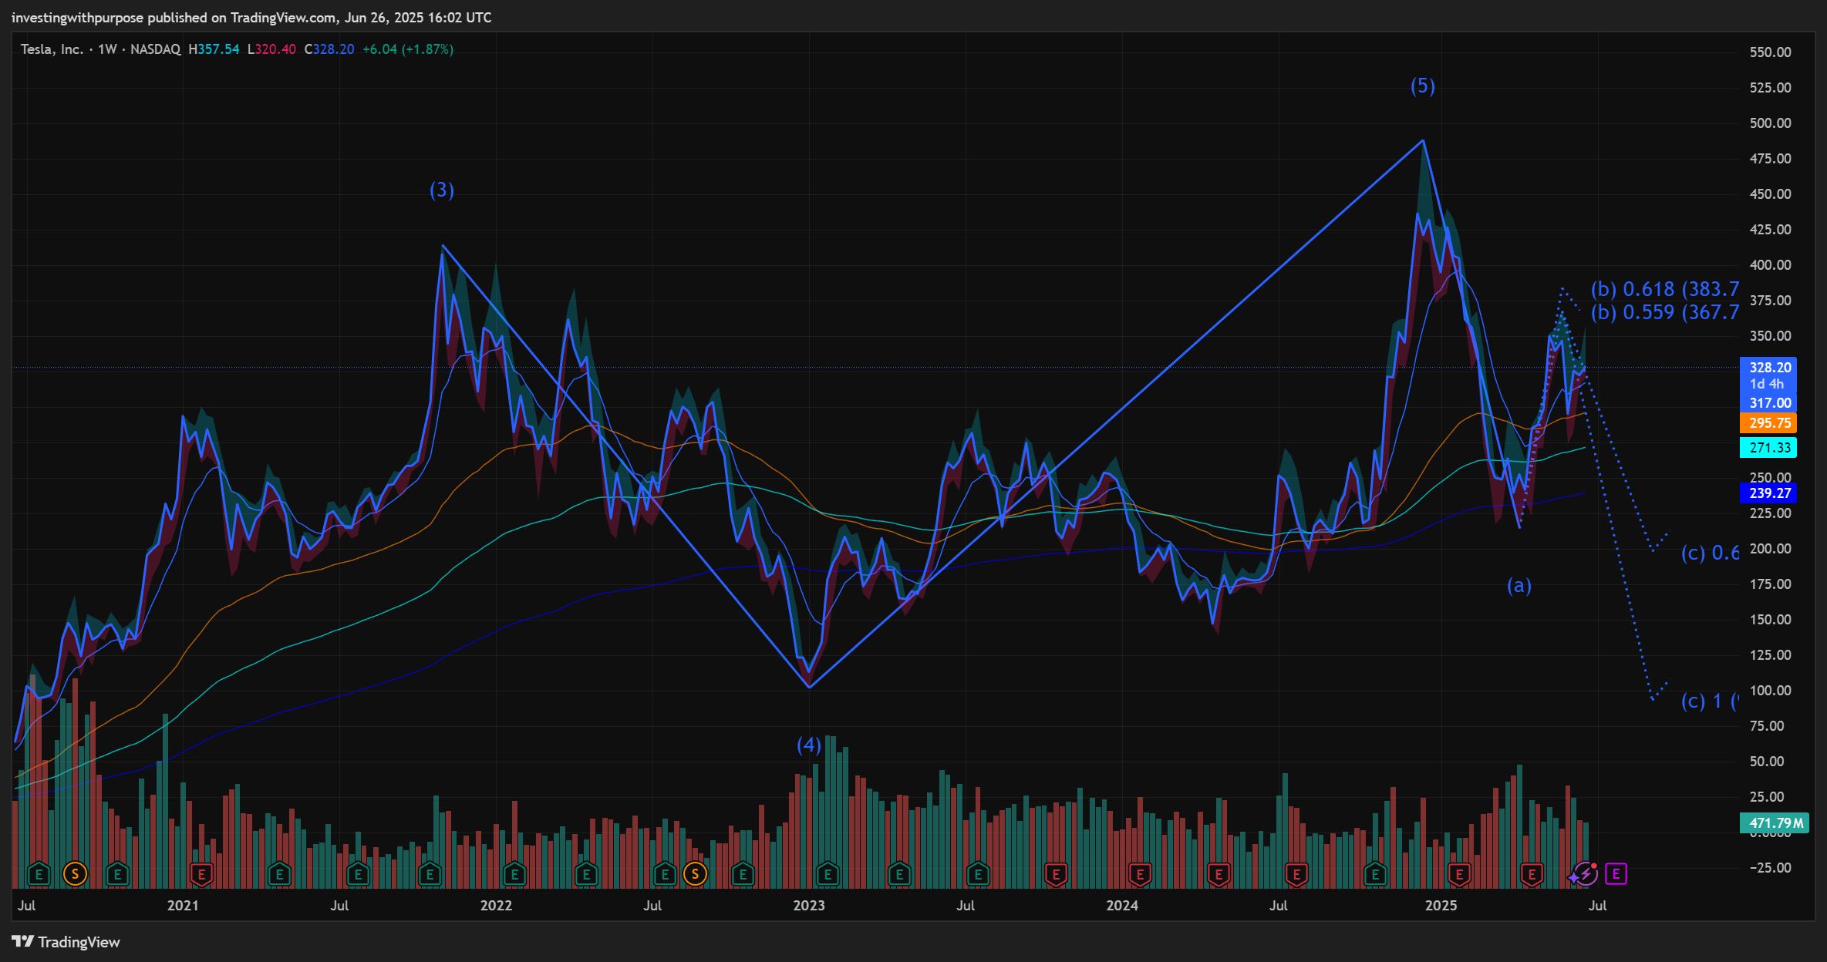Click the orange 295.75 moving average label
The height and width of the screenshot is (962, 1827).
[x=1769, y=423]
